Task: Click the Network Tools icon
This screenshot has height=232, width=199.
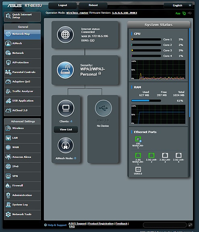Action: 8,214
